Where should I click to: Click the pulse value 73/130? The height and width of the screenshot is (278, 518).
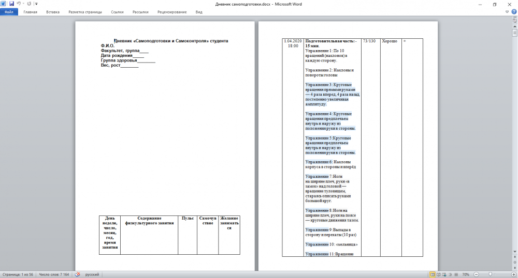[369, 41]
